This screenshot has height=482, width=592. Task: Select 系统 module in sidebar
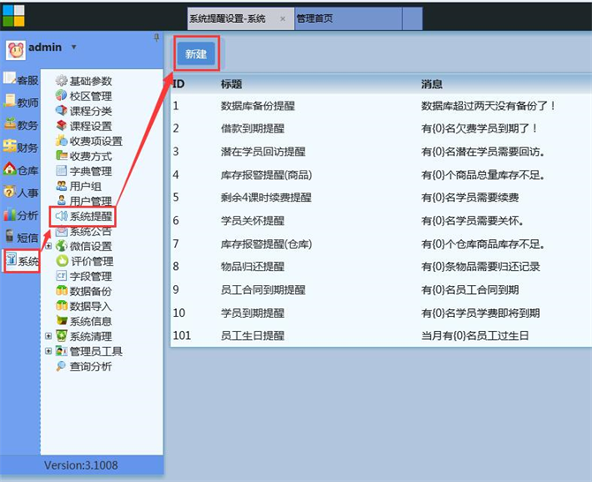(x=22, y=260)
